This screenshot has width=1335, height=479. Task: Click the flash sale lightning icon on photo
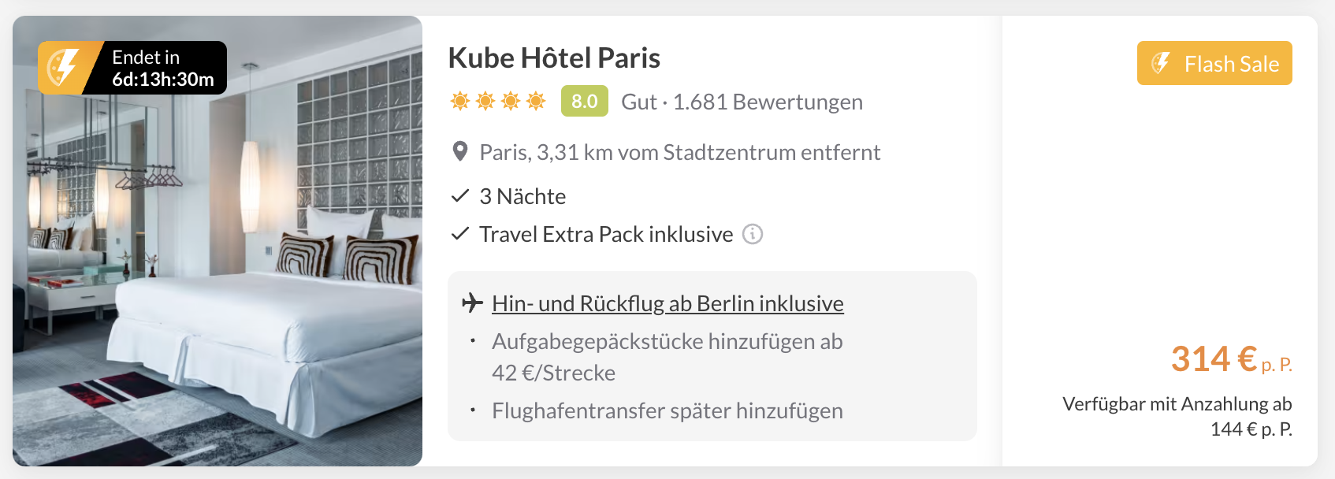click(x=63, y=68)
